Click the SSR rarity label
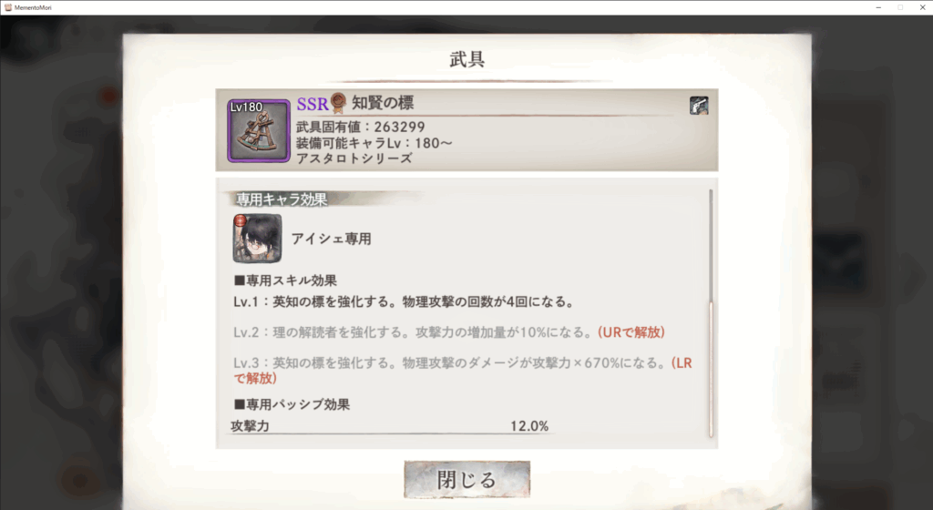 313,104
